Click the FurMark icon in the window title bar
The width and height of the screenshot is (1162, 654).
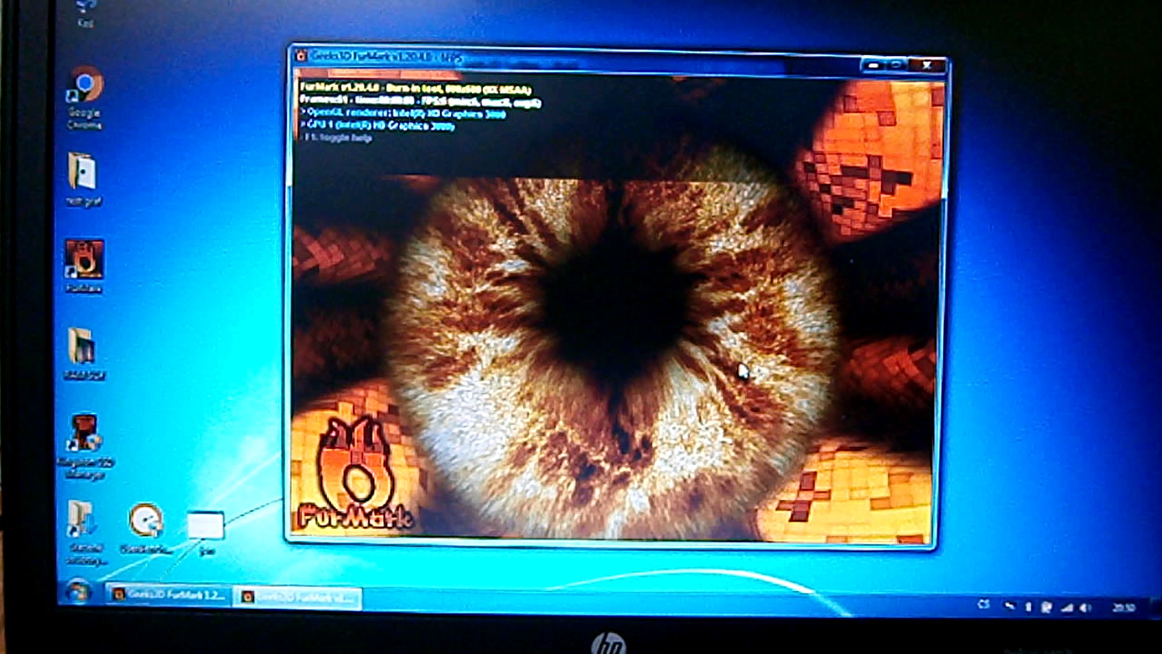tap(301, 55)
